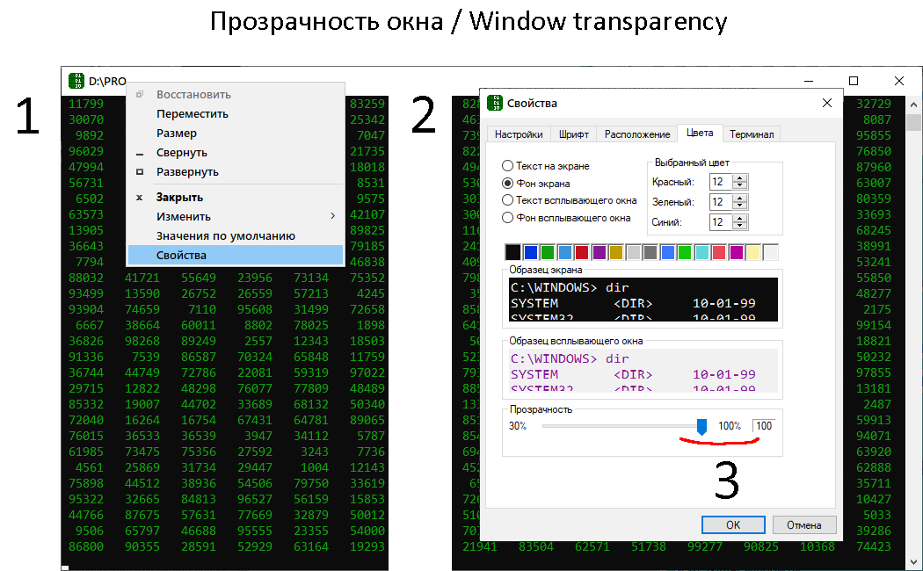
Task: Click the Прозрачность slider handle at 100%
Action: point(701,426)
